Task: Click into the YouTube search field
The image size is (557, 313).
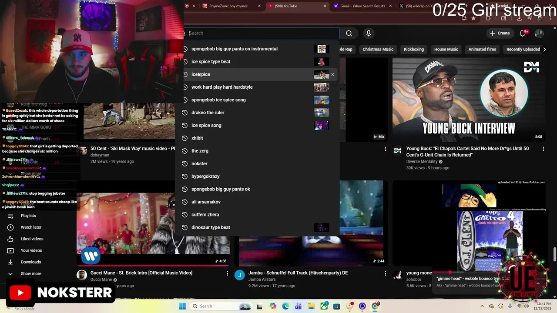Action: pos(262,33)
